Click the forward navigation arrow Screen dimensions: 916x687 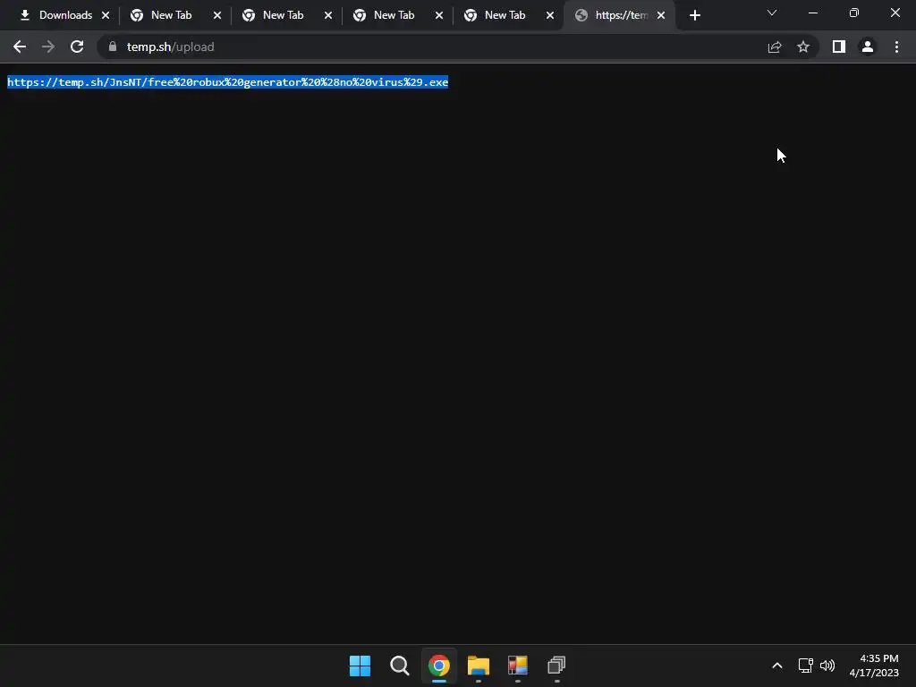pos(48,47)
